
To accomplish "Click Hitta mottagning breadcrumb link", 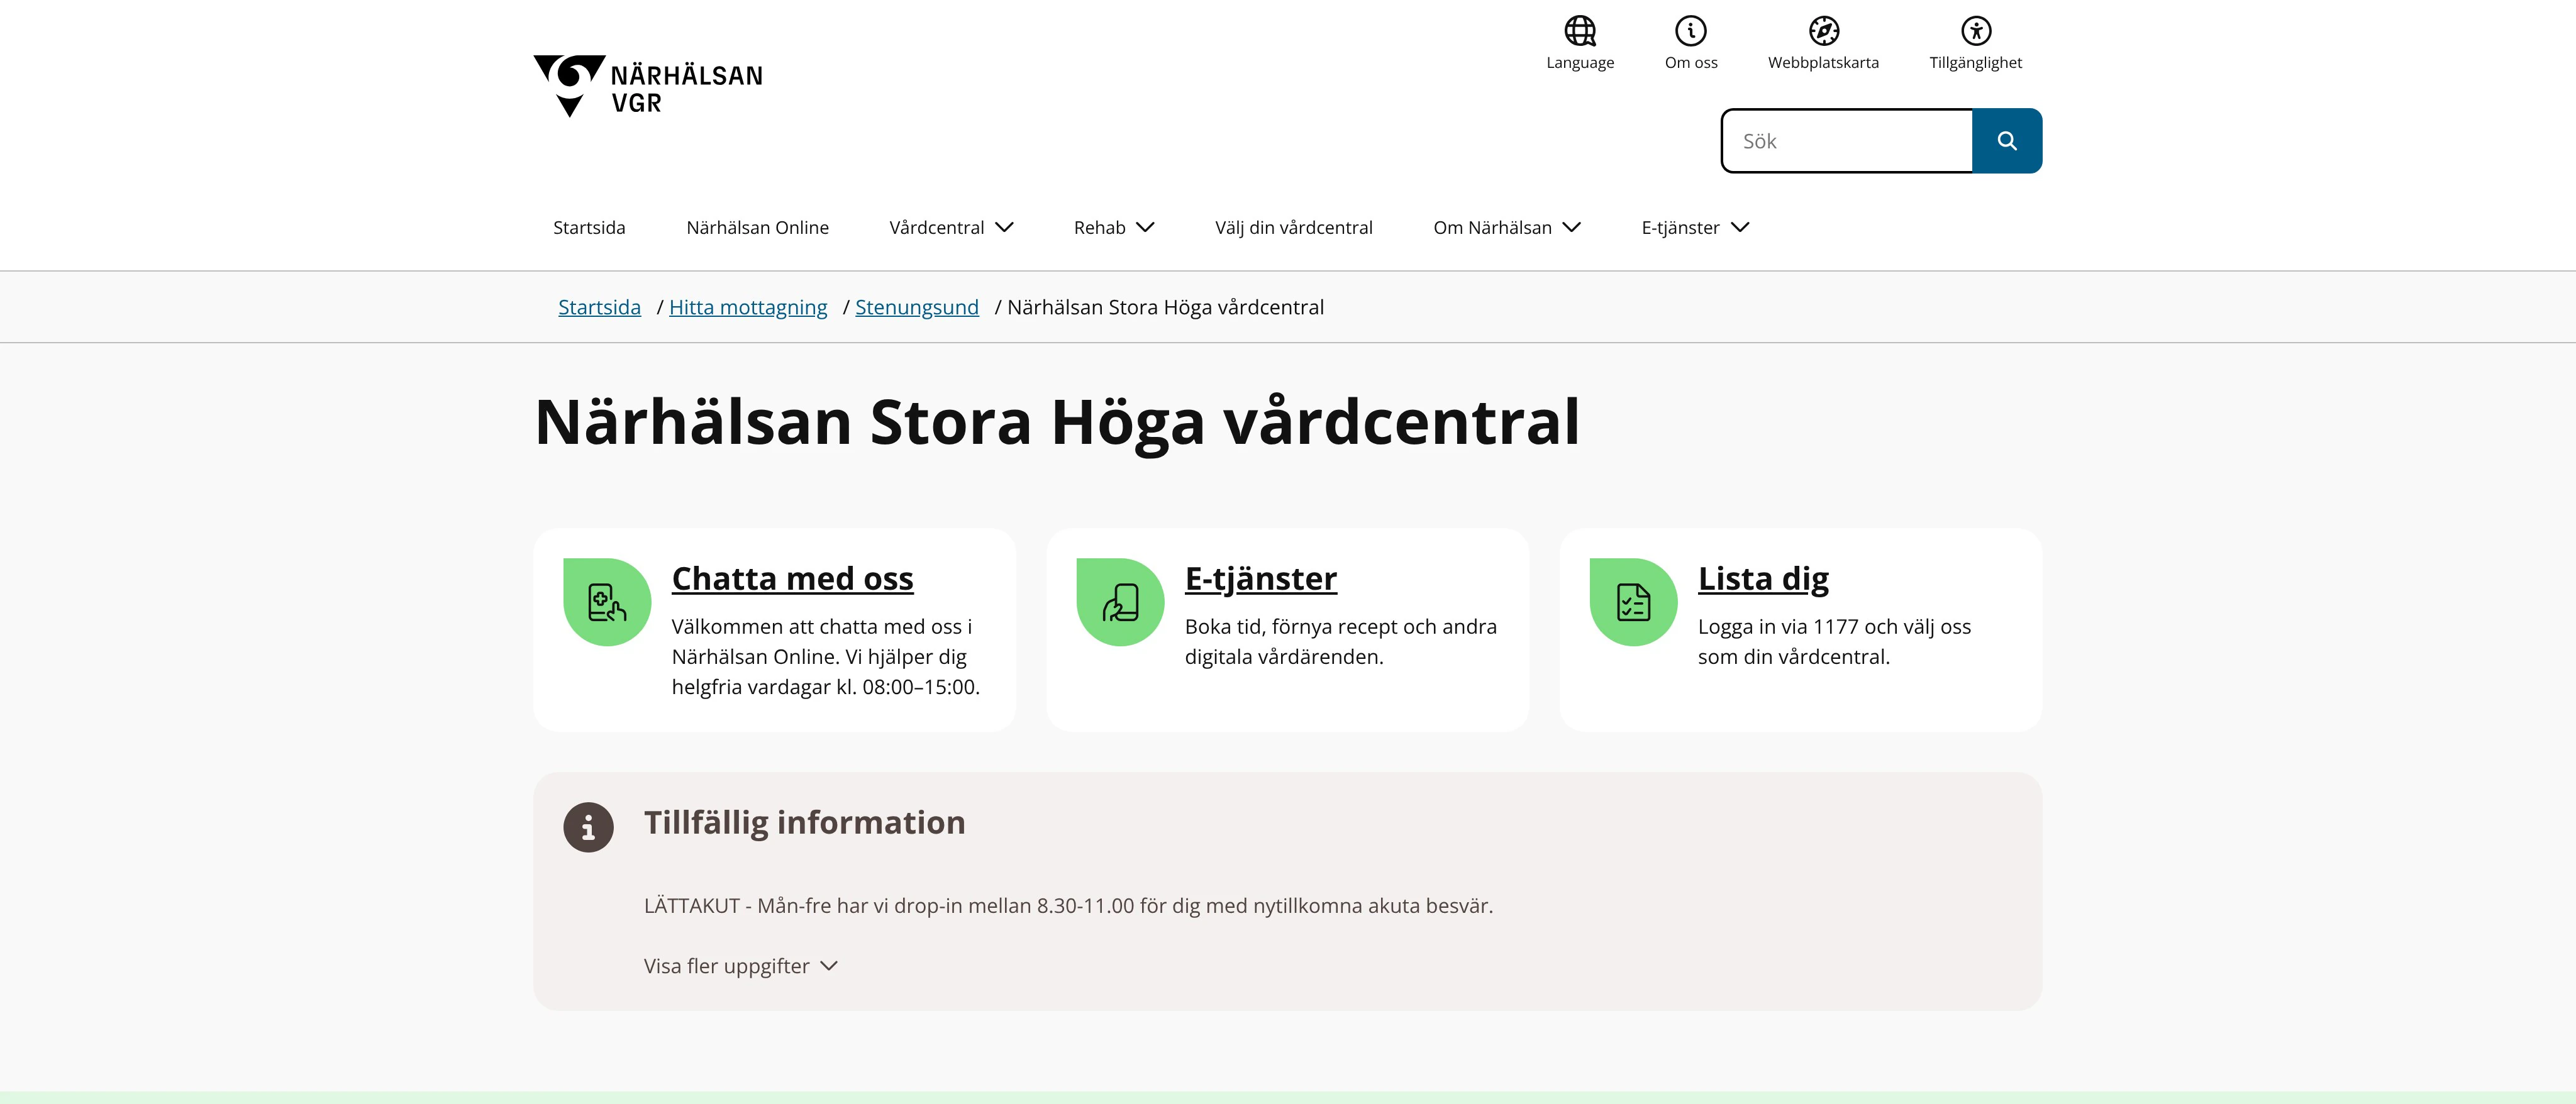I will click(x=748, y=307).
